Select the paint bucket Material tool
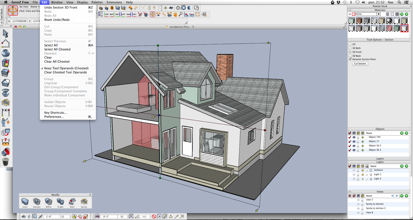This screenshot has height=220, width=413. click(5, 152)
